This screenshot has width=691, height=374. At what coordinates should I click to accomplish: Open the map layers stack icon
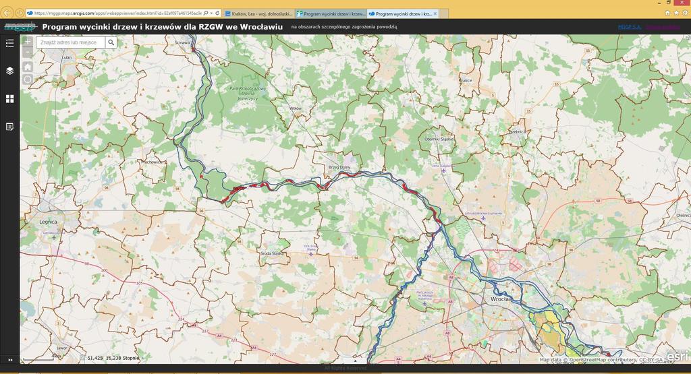pyautogui.click(x=9, y=71)
